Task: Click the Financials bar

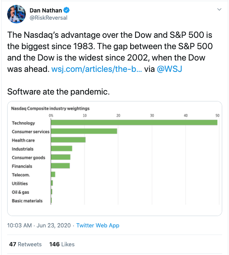Action: point(61,166)
